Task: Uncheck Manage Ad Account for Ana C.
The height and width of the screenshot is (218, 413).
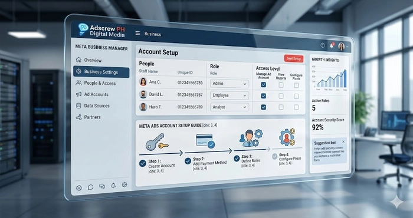Action: point(263,85)
